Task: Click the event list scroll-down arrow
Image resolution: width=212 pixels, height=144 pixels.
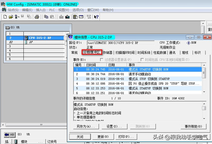Action: coord(204,92)
